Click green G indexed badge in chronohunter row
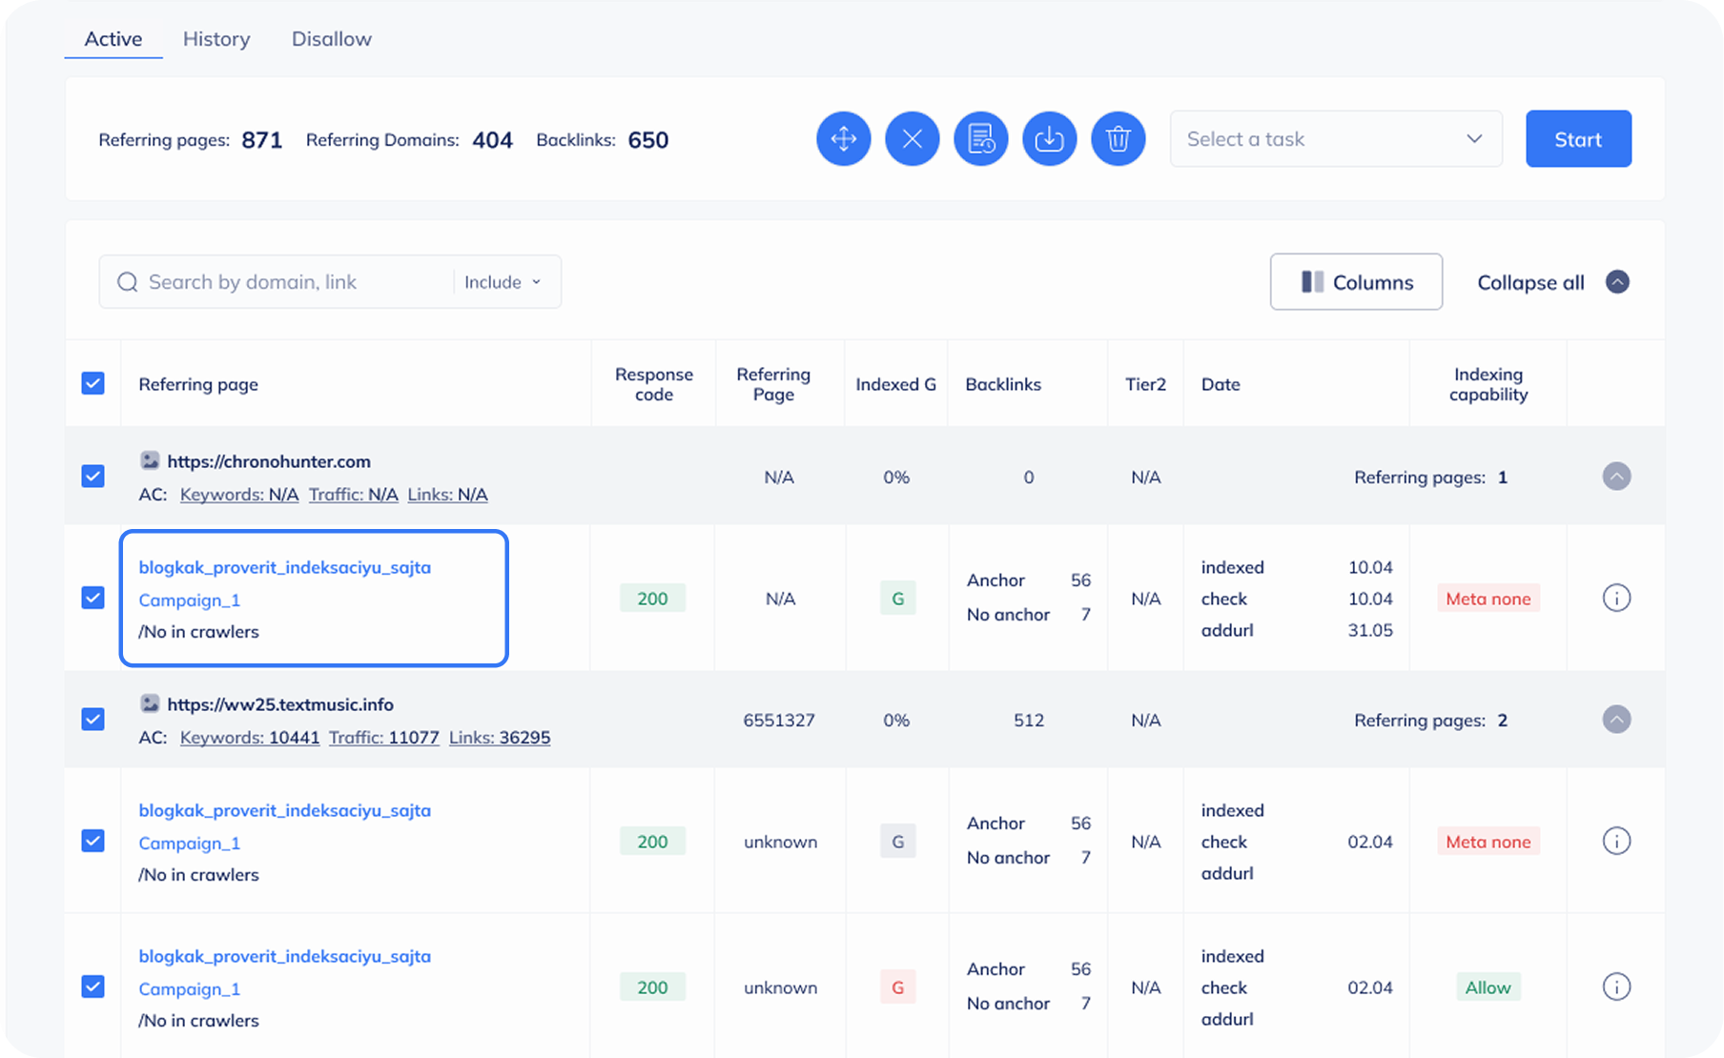This screenshot has width=1724, height=1058. tap(897, 599)
